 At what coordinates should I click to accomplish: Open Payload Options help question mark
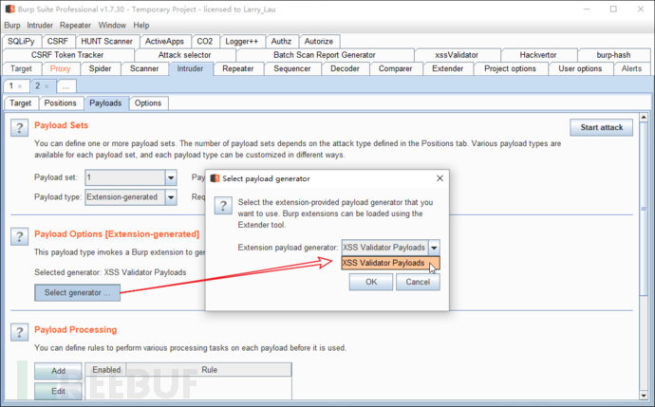19,236
